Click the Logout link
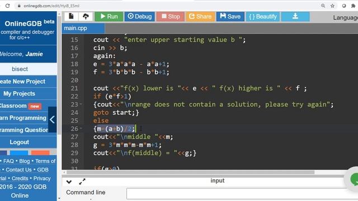Screen dimensions: 358x201 (x=29, y=142)
